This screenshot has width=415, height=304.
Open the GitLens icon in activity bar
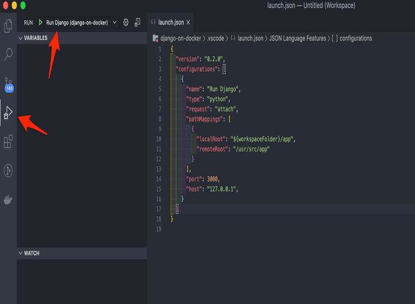point(8,170)
